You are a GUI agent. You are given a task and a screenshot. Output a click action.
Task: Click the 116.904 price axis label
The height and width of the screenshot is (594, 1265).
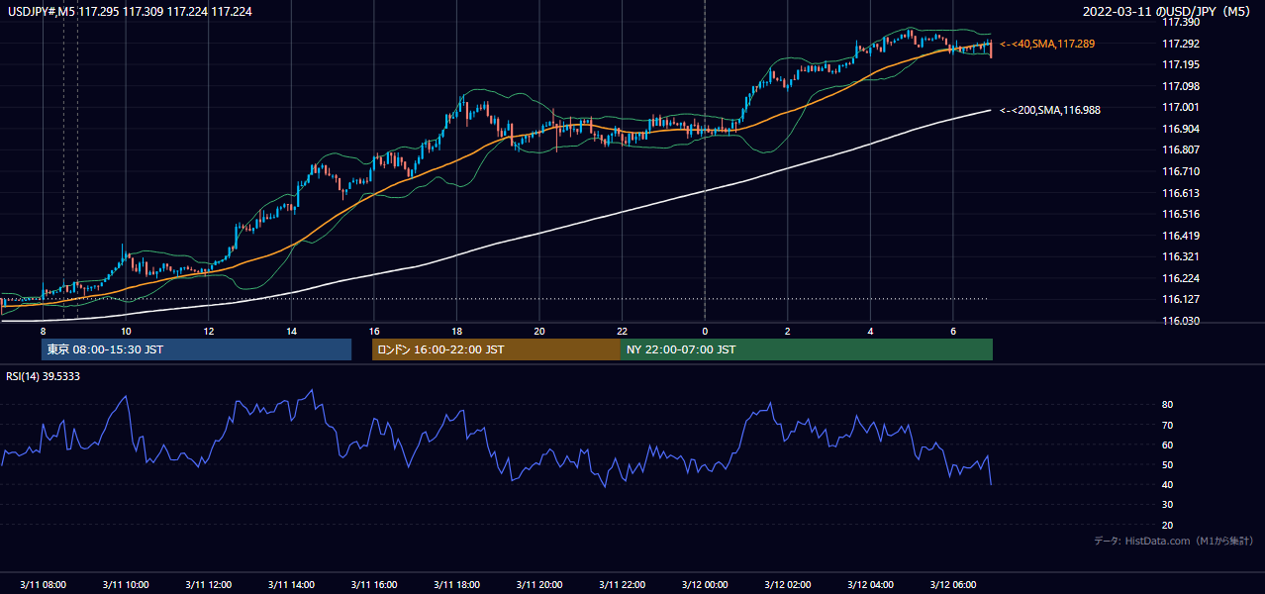[x=1180, y=129]
